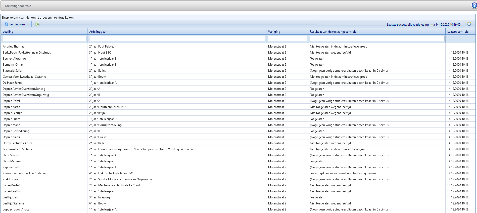Select the student Bernoirts Omar
Image resolution: width=477 pixels, height=213 pixels.
(x=13, y=65)
